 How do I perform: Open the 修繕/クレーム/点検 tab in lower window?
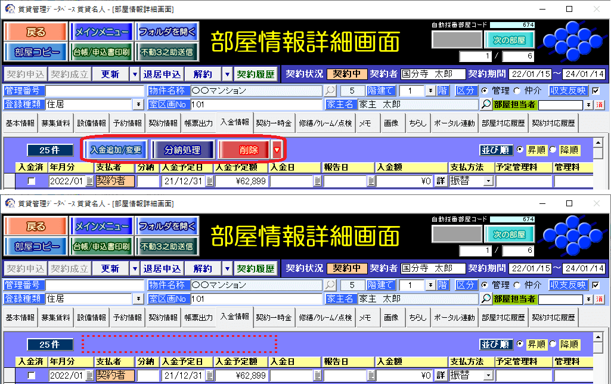325,317
